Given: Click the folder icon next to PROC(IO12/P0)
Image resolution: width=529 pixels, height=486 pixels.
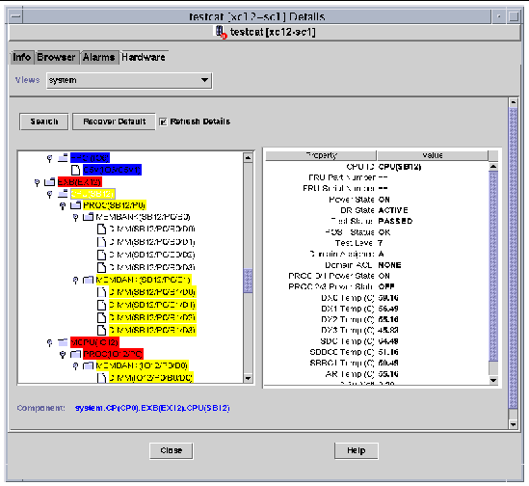Looking at the screenshot, I should tap(75, 354).
